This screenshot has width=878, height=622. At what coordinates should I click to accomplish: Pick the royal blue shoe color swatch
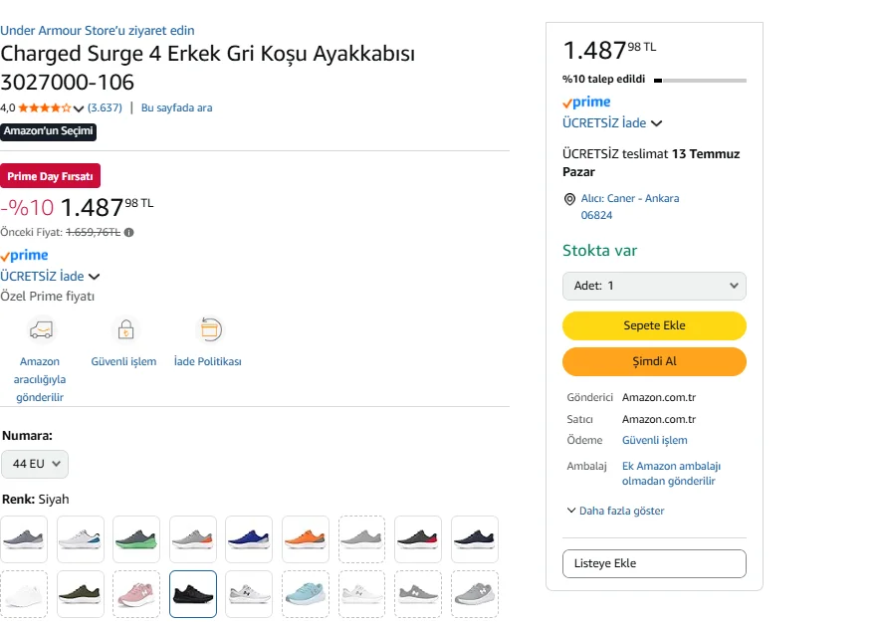click(x=249, y=539)
